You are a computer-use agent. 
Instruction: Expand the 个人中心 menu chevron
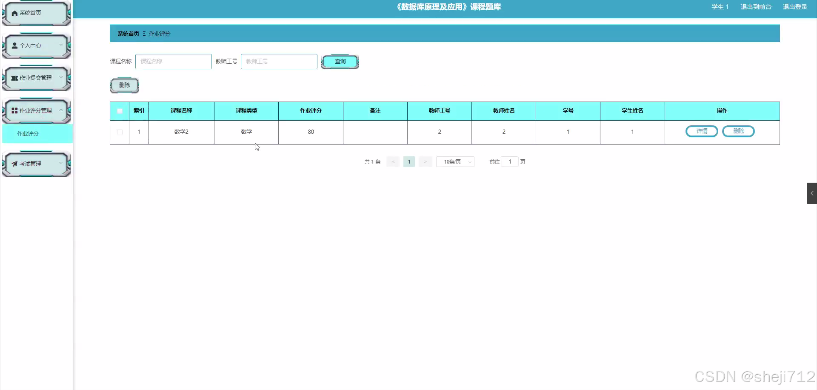tap(61, 44)
